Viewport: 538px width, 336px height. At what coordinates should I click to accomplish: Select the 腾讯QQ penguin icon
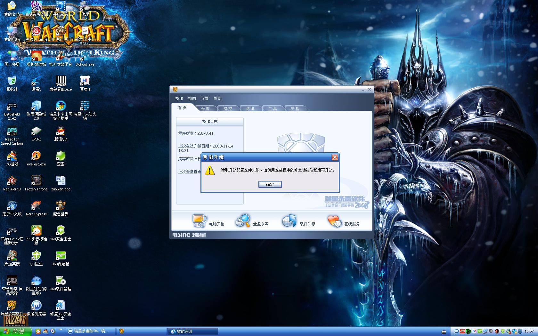coord(61,133)
